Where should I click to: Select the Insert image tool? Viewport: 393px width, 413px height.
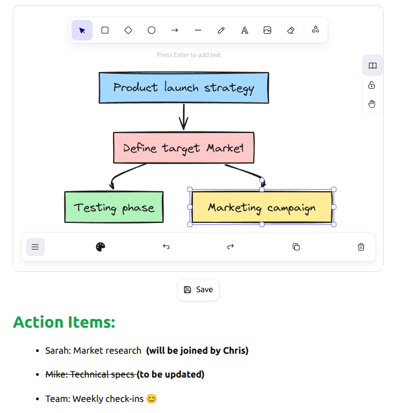click(267, 30)
